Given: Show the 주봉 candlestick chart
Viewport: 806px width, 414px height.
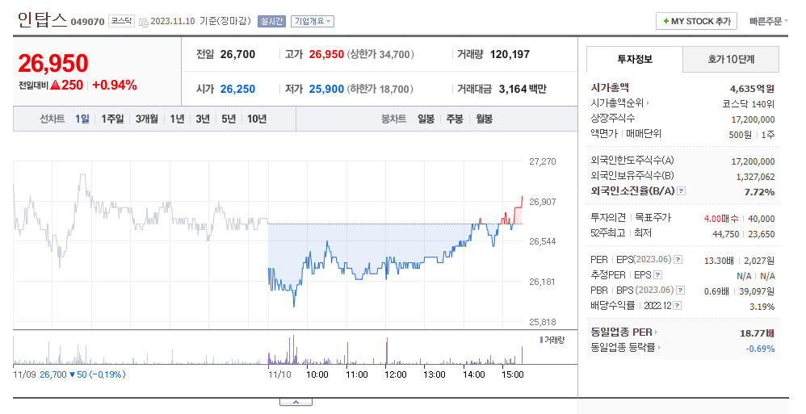Looking at the screenshot, I should [455, 119].
